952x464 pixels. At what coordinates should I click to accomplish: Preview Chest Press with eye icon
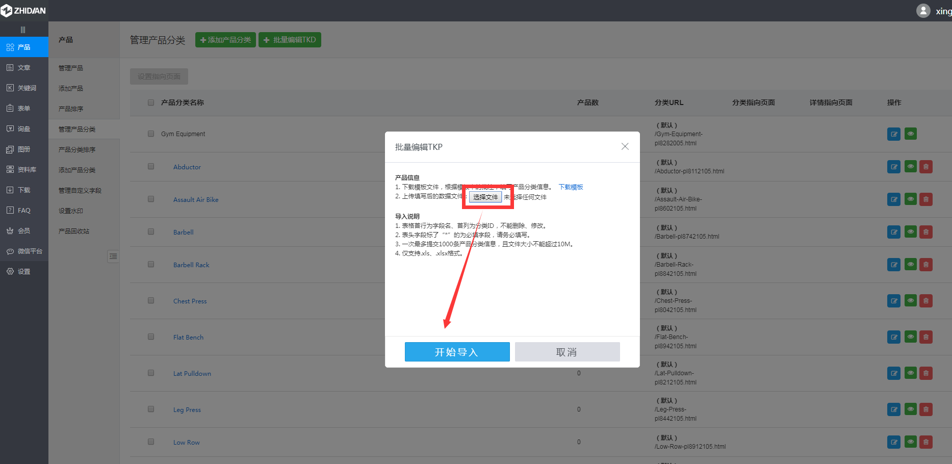[910, 301]
